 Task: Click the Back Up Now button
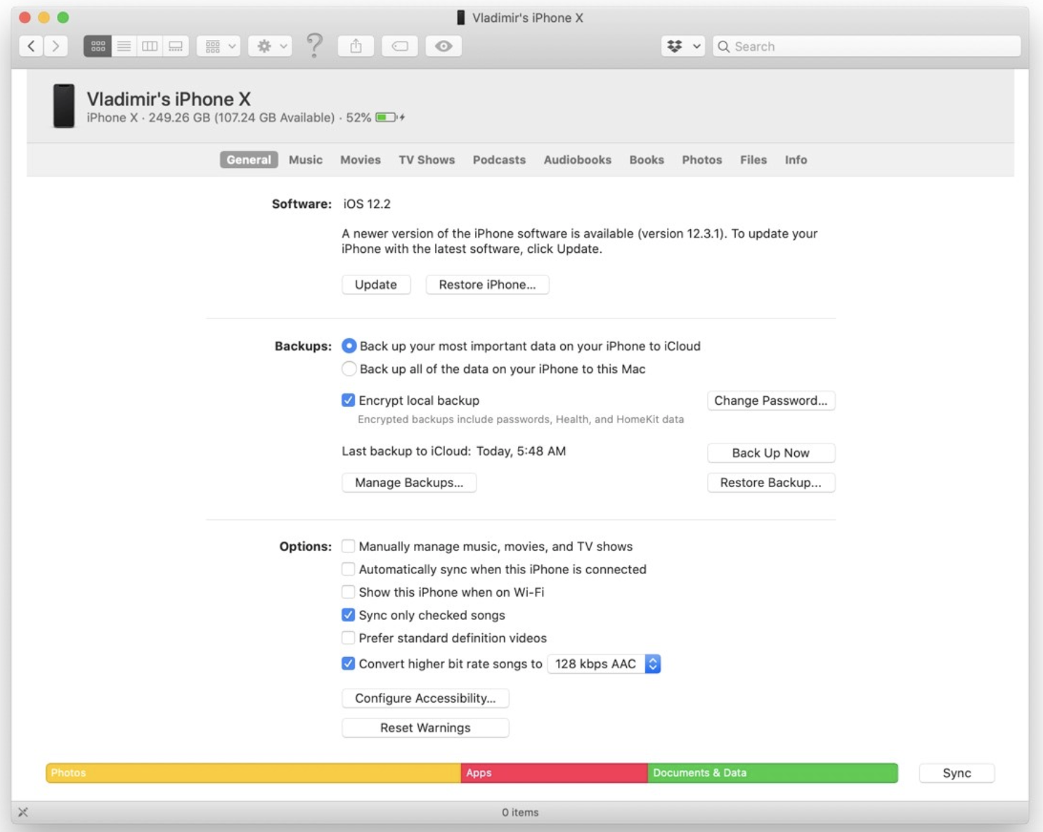pyautogui.click(x=770, y=453)
